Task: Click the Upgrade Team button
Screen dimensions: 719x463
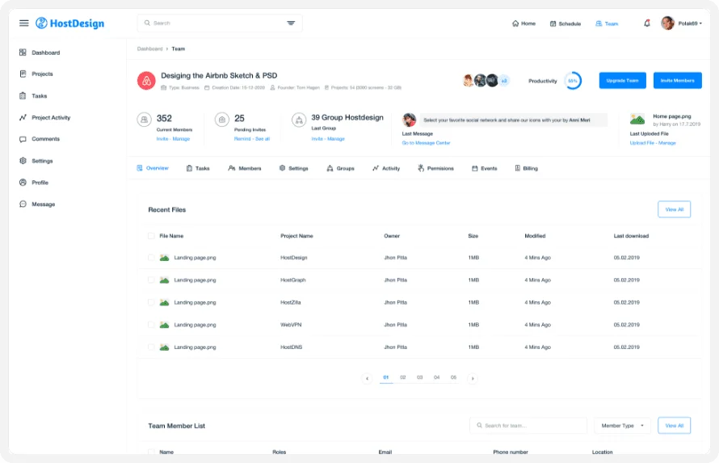Action: [x=622, y=81]
